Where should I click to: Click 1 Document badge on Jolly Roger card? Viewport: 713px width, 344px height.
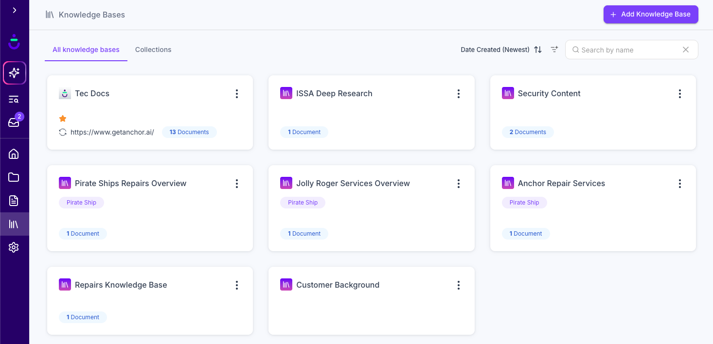(304, 234)
